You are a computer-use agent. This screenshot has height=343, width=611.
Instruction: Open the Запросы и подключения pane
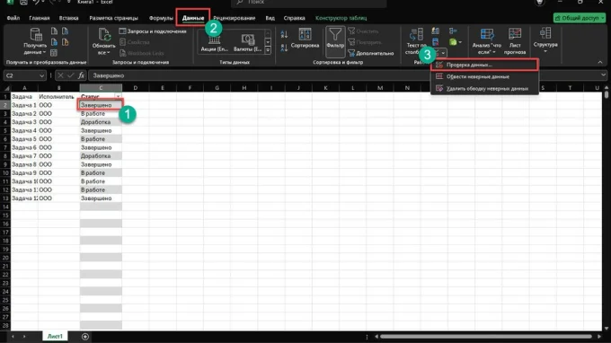click(153, 31)
